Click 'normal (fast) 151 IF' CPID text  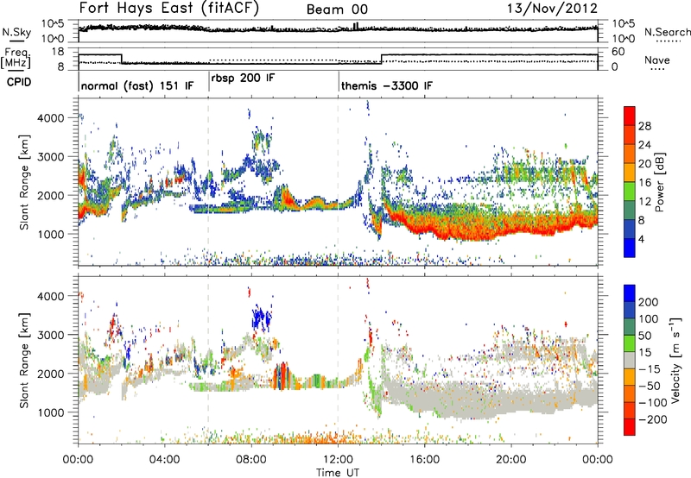pyautogui.click(x=137, y=85)
